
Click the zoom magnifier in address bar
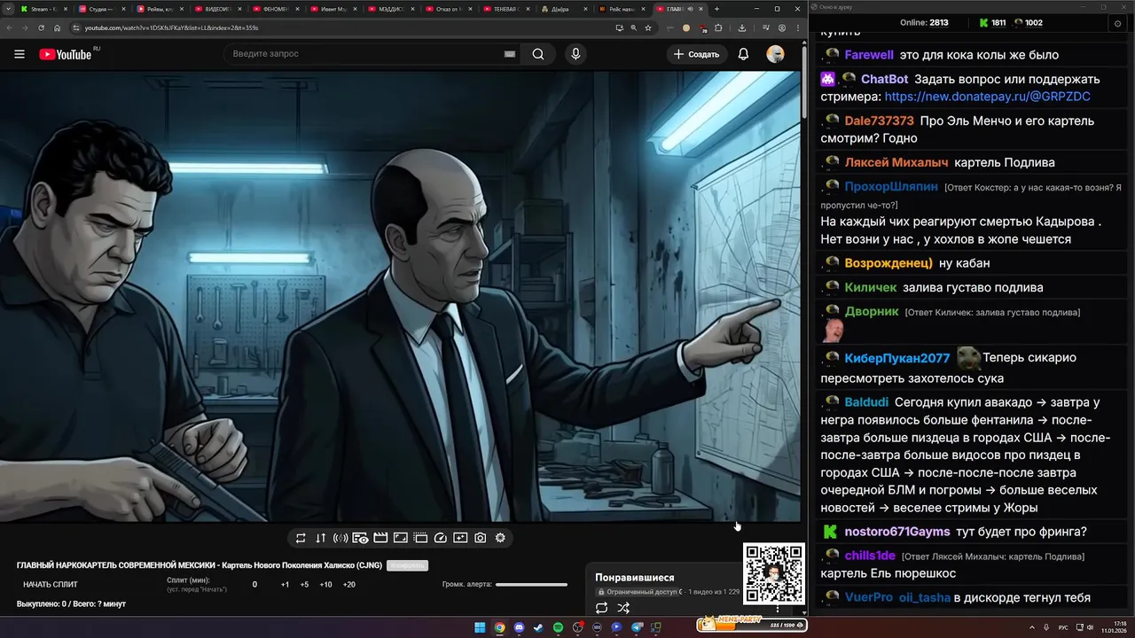click(633, 27)
